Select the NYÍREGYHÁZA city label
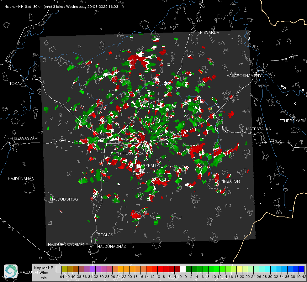 point(130,153)
